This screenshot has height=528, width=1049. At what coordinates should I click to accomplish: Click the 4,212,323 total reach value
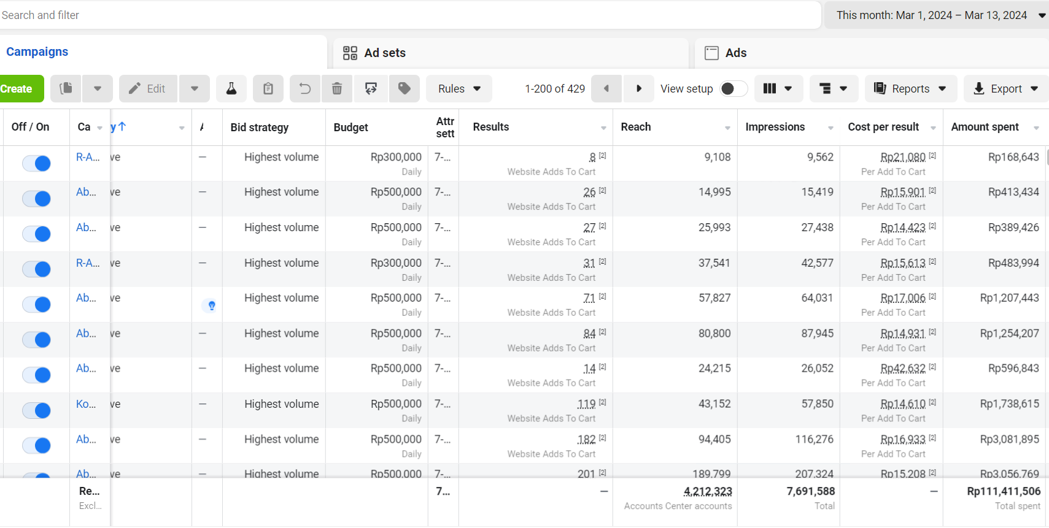click(708, 491)
